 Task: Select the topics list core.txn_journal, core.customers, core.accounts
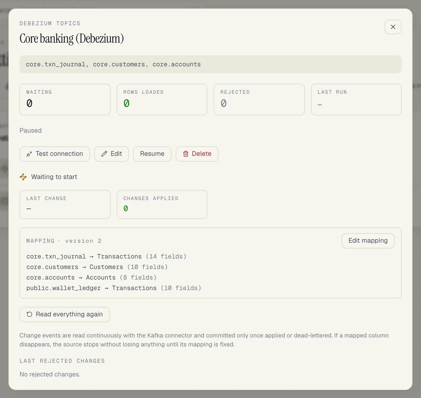tap(210, 64)
